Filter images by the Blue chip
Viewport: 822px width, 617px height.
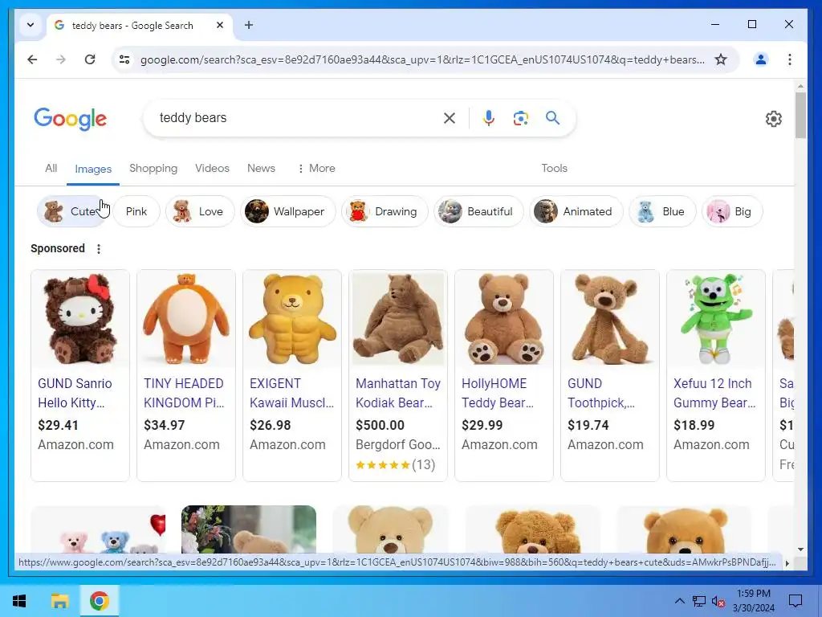pyautogui.click(x=662, y=211)
